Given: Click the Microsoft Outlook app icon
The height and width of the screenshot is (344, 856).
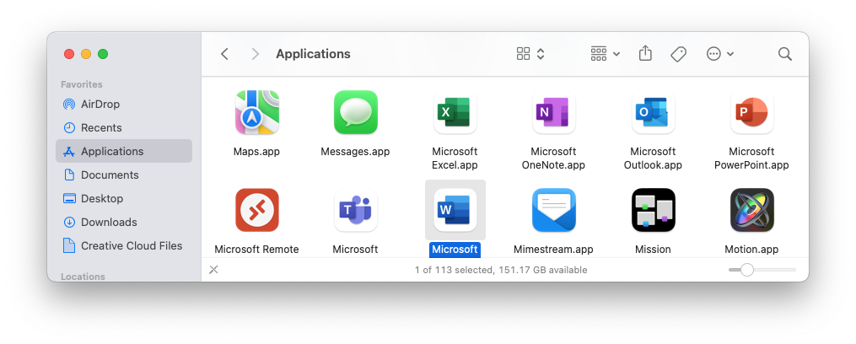Looking at the screenshot, I should tap(653, 113).
